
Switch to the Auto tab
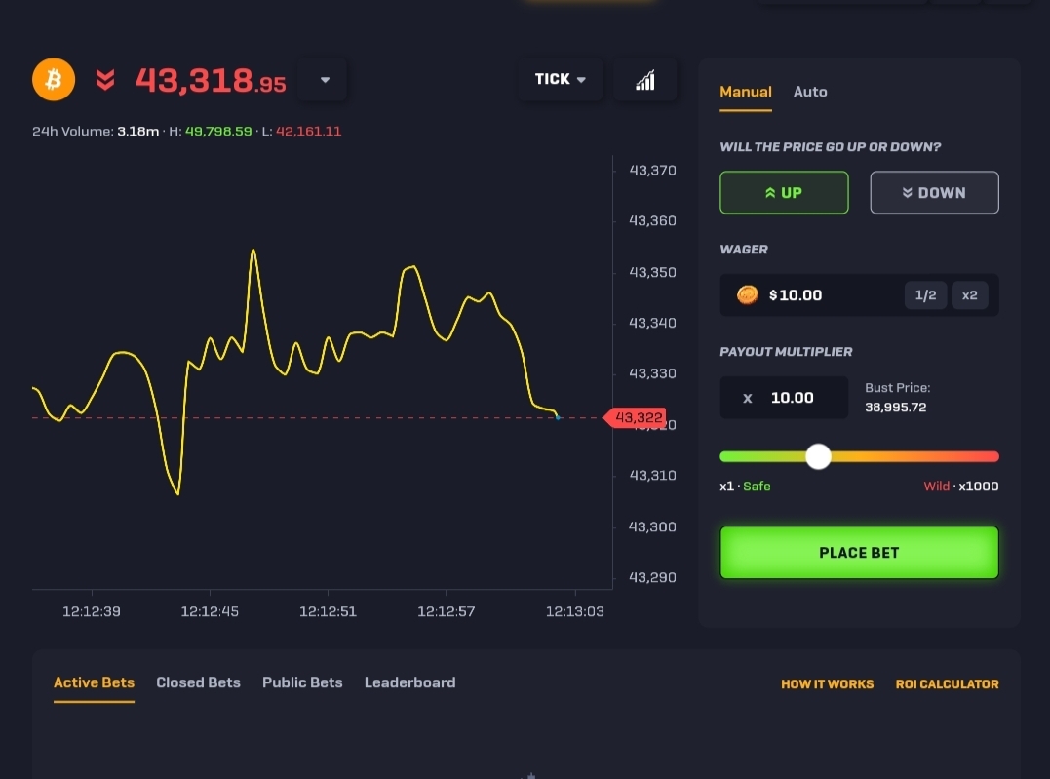coord(809,92)
